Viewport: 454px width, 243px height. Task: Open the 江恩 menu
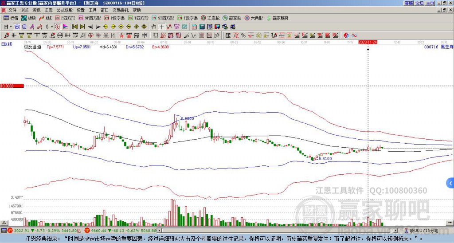click(x=49, y=10)
